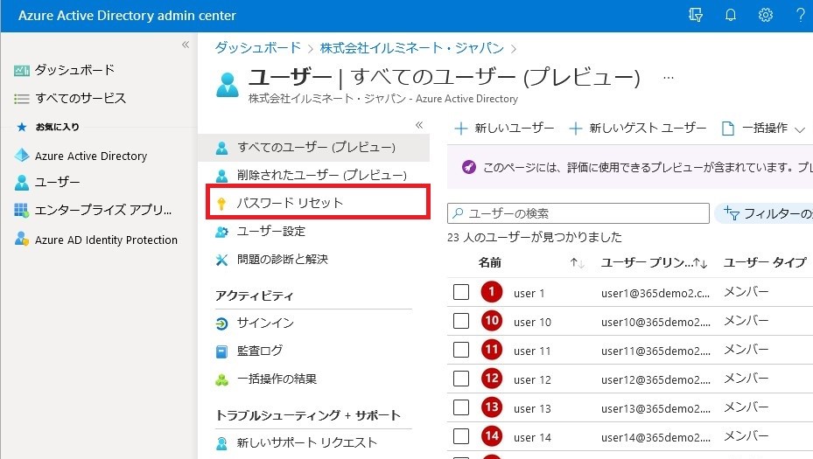Click user 14 red avatar badge
Viewport: 813px width, 459px height.
pyautogui.click(x=492, y=436)
